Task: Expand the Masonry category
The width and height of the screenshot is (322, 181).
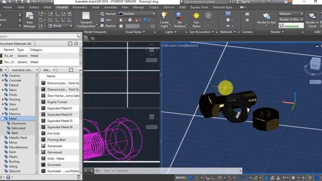Action: pos(3,114)
